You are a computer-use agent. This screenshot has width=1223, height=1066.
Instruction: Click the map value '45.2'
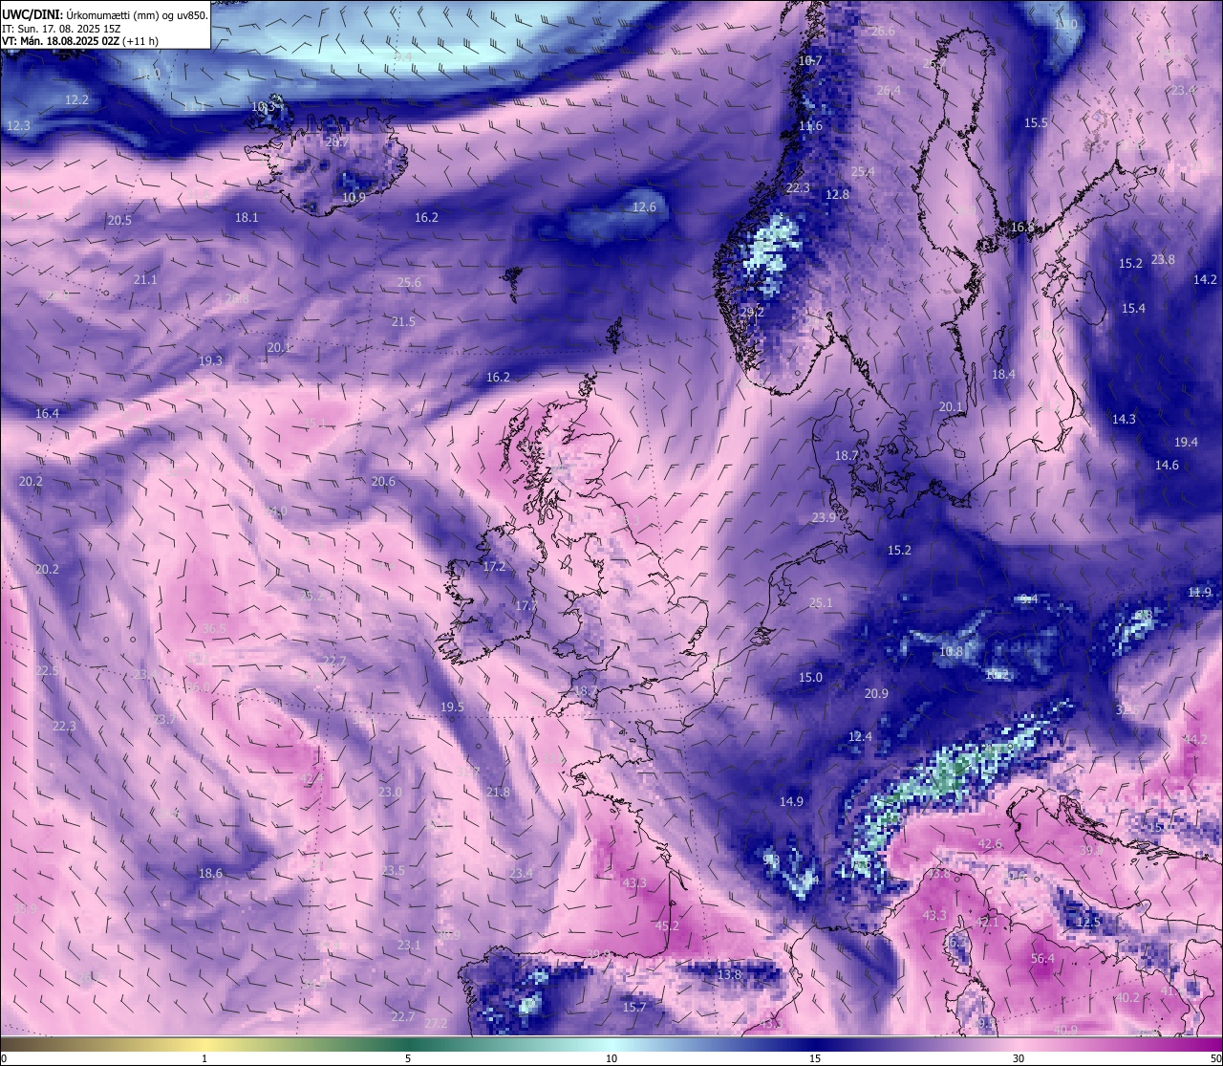pos(667,926)
